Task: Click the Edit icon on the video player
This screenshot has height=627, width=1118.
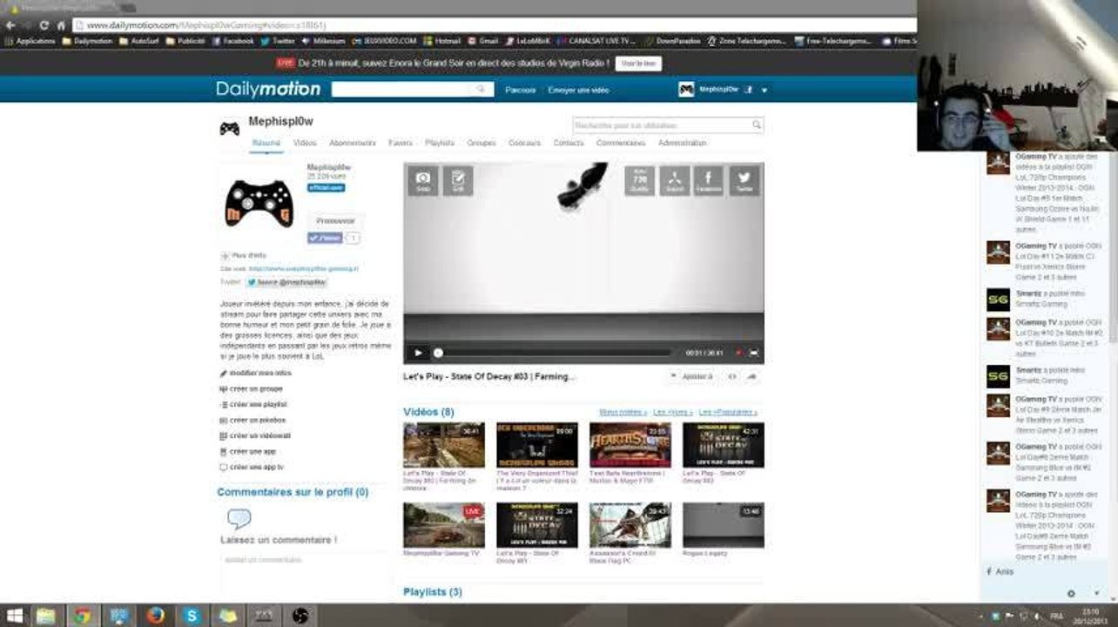Action: 458,180
